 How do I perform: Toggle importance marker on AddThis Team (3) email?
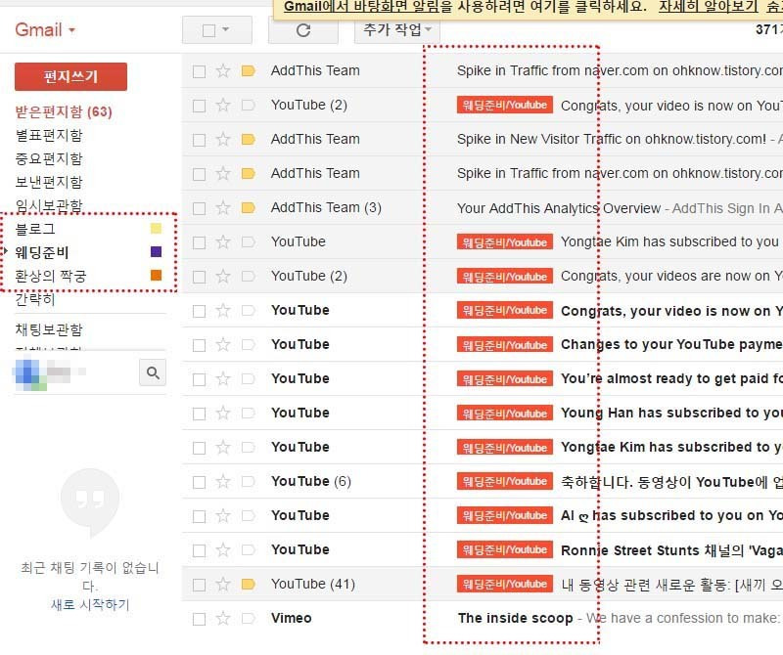[249, 207]
